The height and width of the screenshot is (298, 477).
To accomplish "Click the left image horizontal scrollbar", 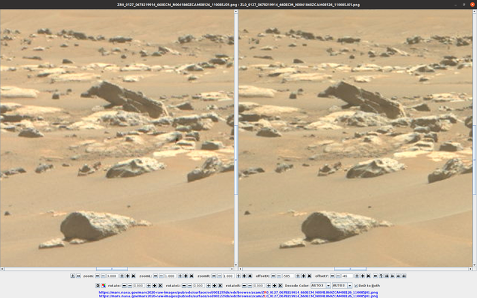I will [112, 269].
